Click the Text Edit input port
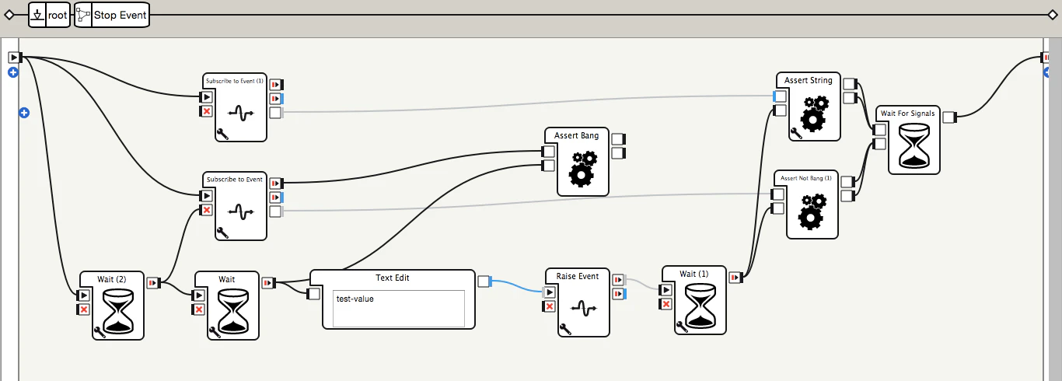The width and height of the screenshot is (1062, 381). tap(314, 294)
